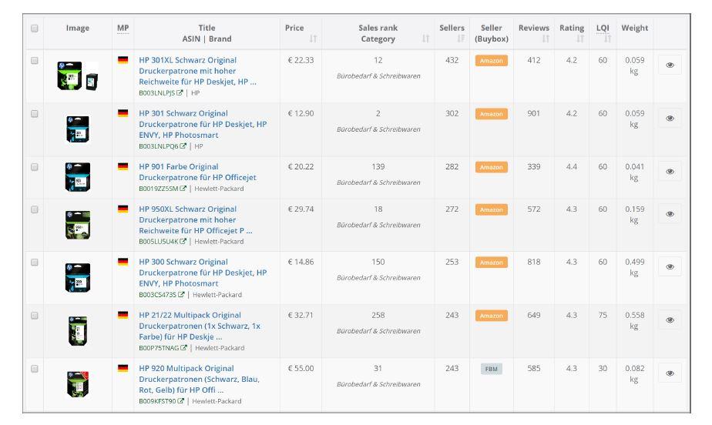Click price € 55.00 cell
Image resolution: width=712 pixels, height=425 pixels.
pyautogui.click(x=301, y=368)
